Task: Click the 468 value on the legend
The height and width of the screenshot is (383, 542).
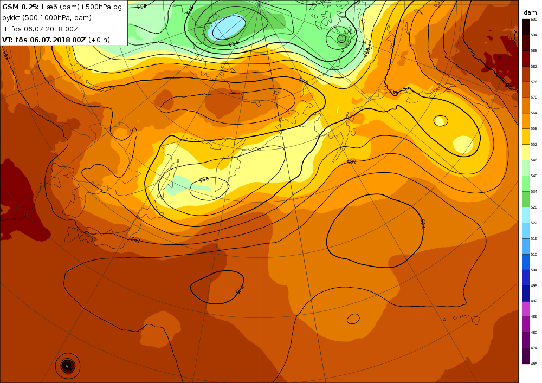Action: pos(534,364)
